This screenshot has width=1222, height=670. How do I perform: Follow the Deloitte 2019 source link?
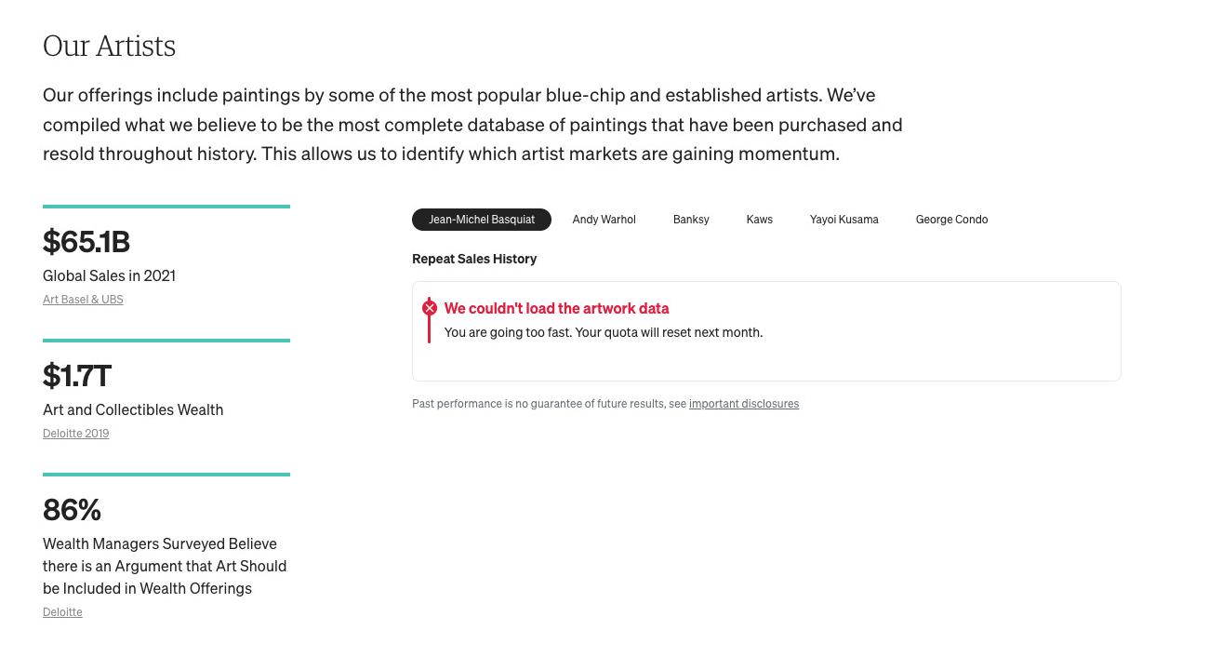coord(75,434)
